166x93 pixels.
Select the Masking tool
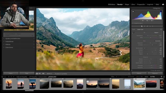click(x=153, y=26)
